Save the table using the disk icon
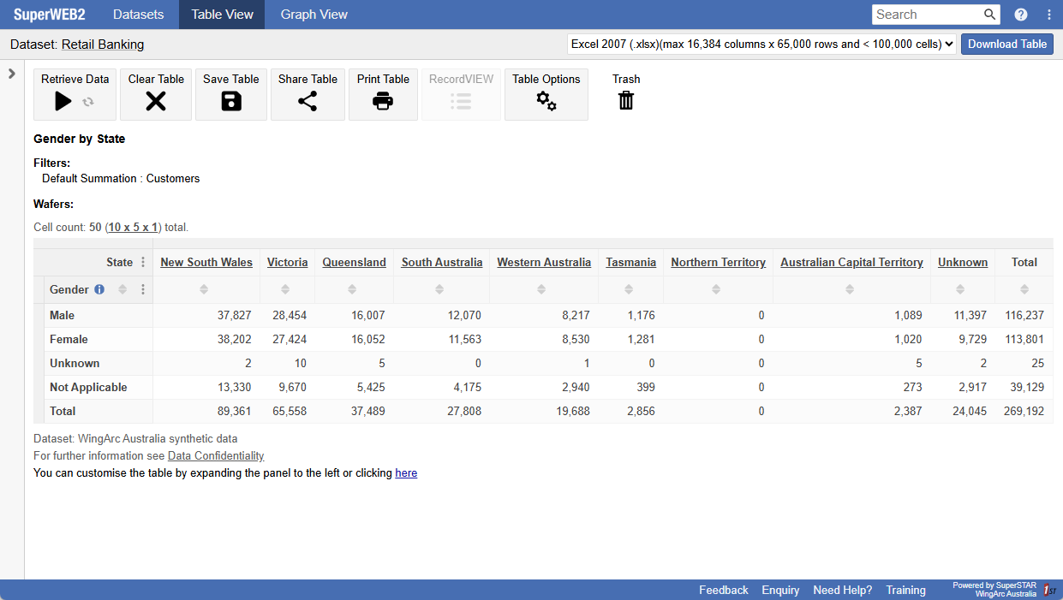Screen dimensions: 1063x600 [x=230, y=100]
